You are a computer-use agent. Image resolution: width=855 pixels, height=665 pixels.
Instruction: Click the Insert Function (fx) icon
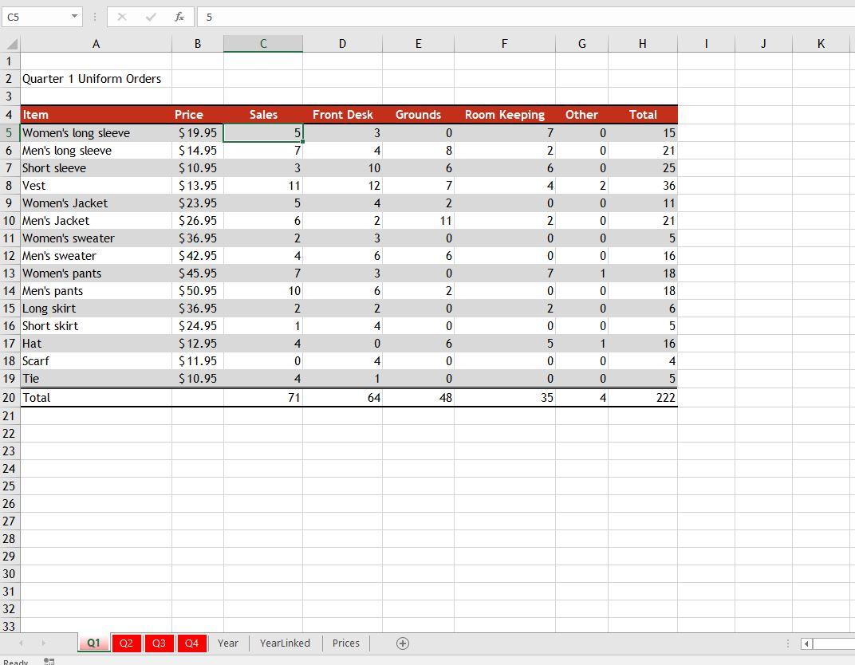[x=179, y=16]
